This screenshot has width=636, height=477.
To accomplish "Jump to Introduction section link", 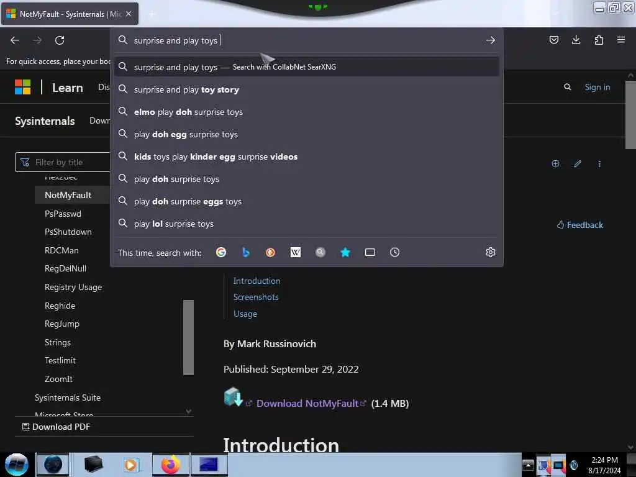I will [257, 281].
